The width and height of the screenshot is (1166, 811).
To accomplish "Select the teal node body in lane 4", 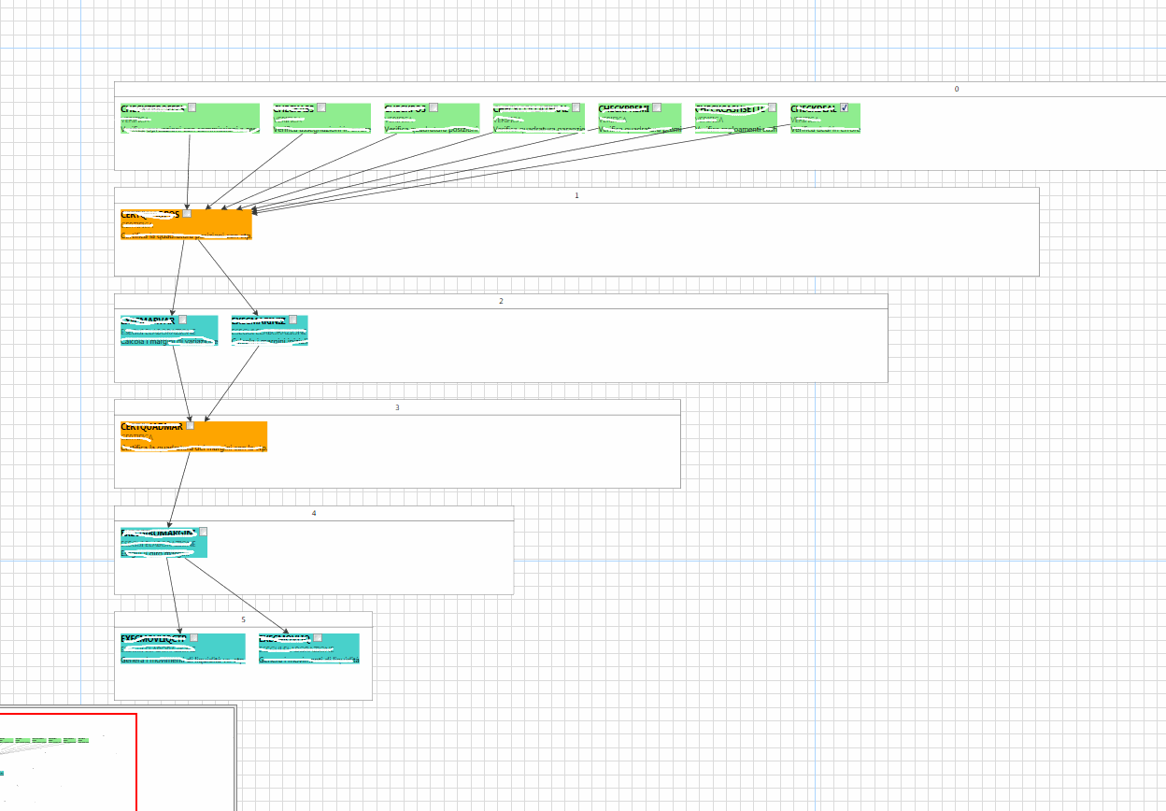I will coord(164,543).
